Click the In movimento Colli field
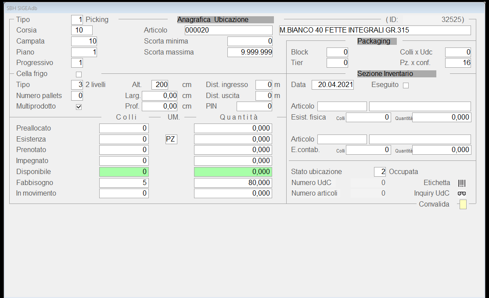 click(x=124, y=193)
